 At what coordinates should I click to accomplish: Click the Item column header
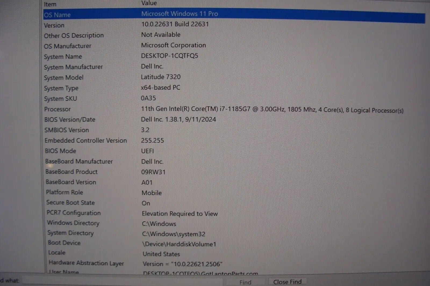point(50,4)
